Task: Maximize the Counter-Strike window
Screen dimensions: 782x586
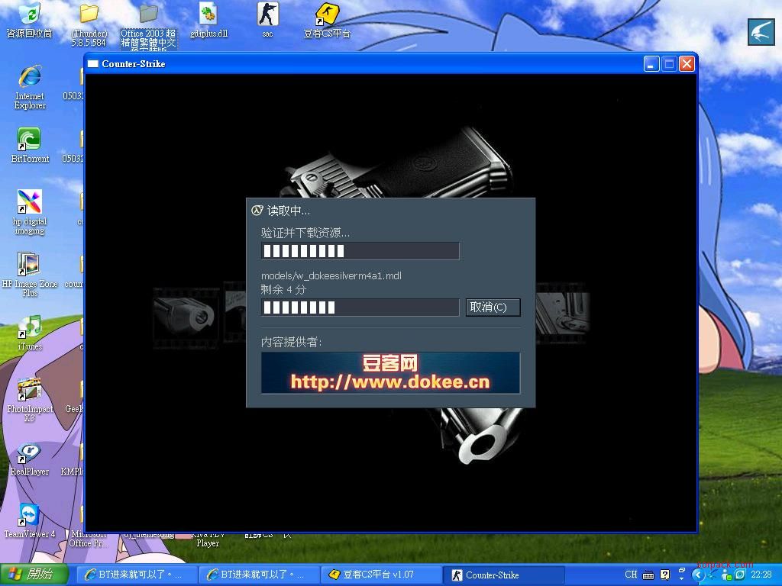Action: click(669, 64)
